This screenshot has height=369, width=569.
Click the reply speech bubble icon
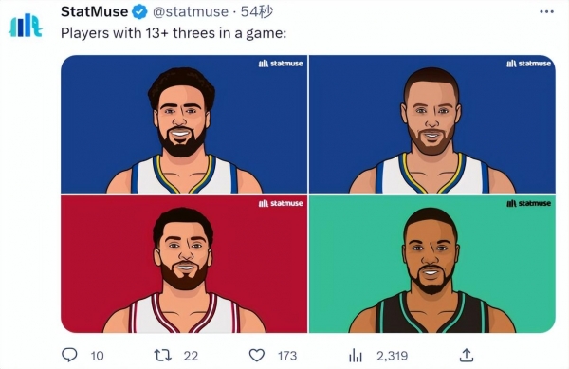(69, 355)
